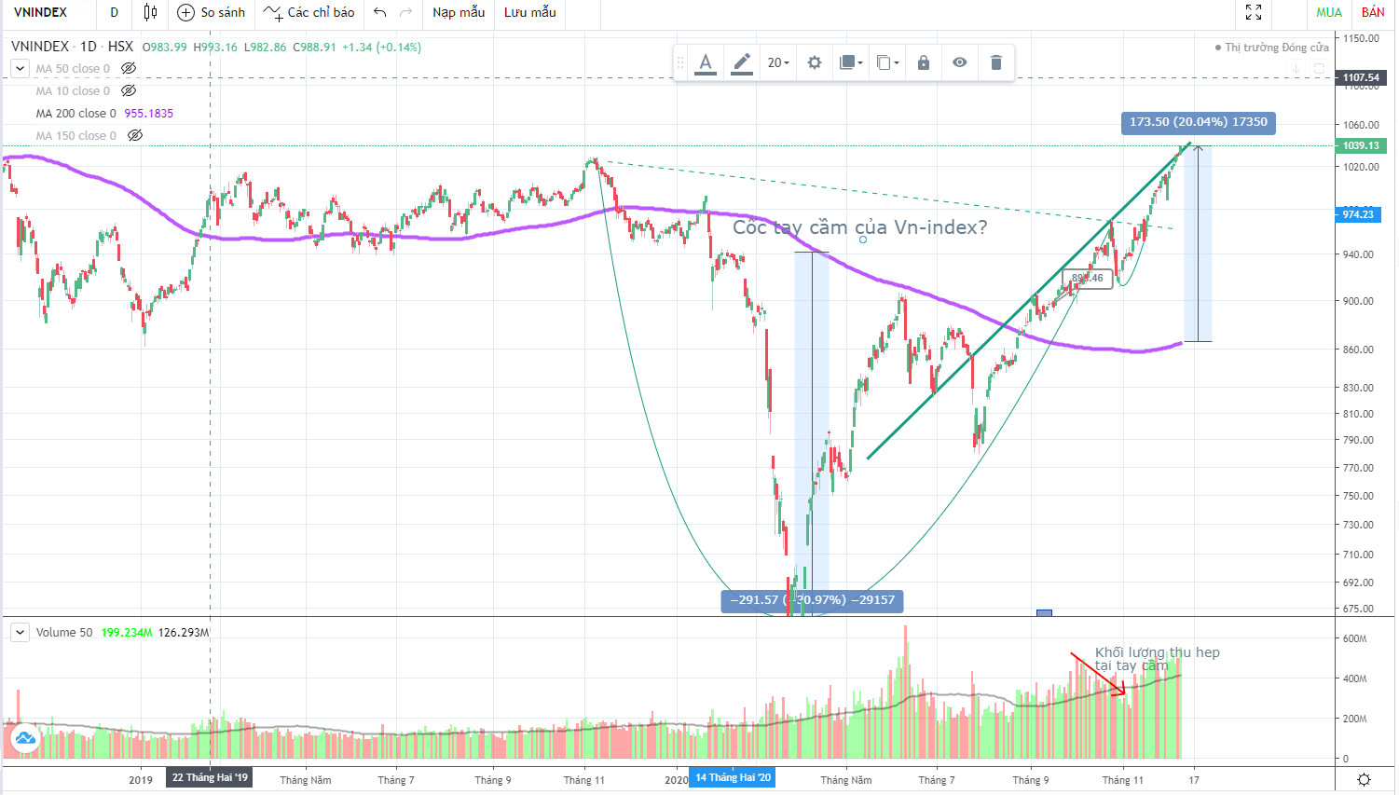1399x795 pixels.
Task: Change text color with underlined A
Action: click(706, 62)
